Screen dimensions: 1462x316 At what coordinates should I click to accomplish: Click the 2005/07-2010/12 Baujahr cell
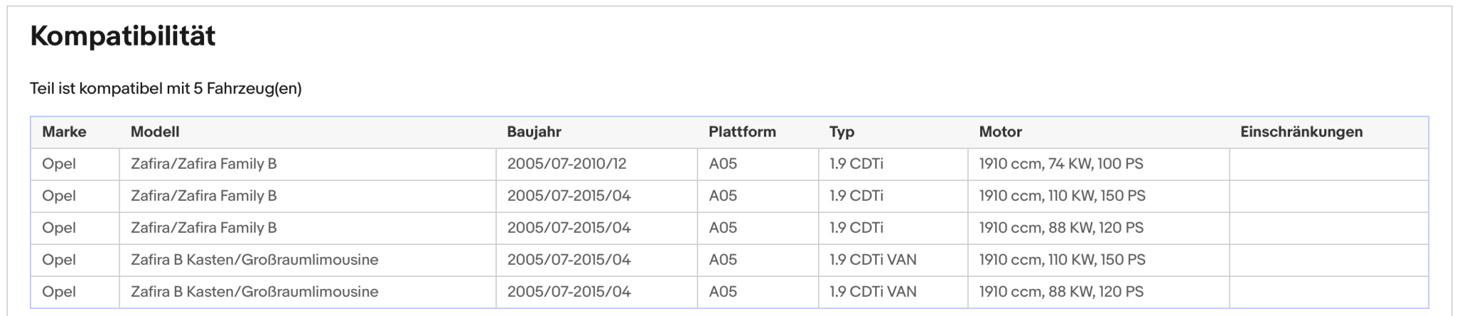[x=597, y=164]
